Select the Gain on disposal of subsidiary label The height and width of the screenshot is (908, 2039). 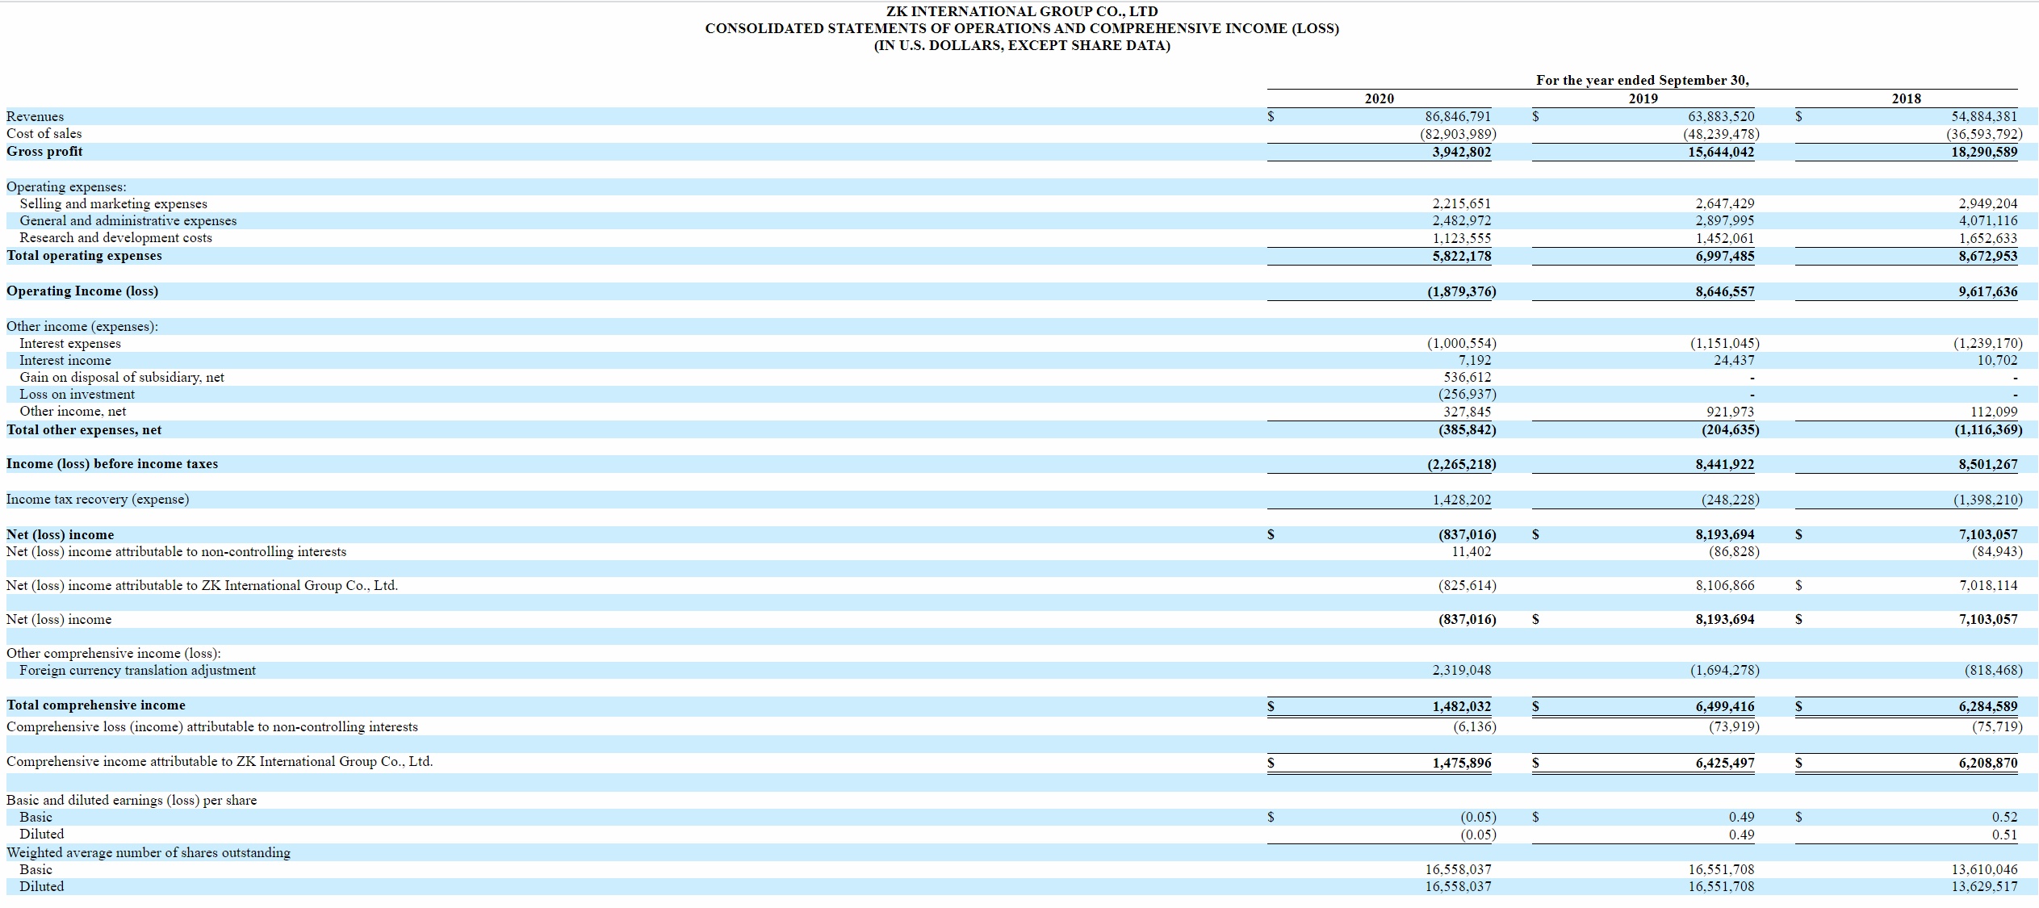[122, 378]
